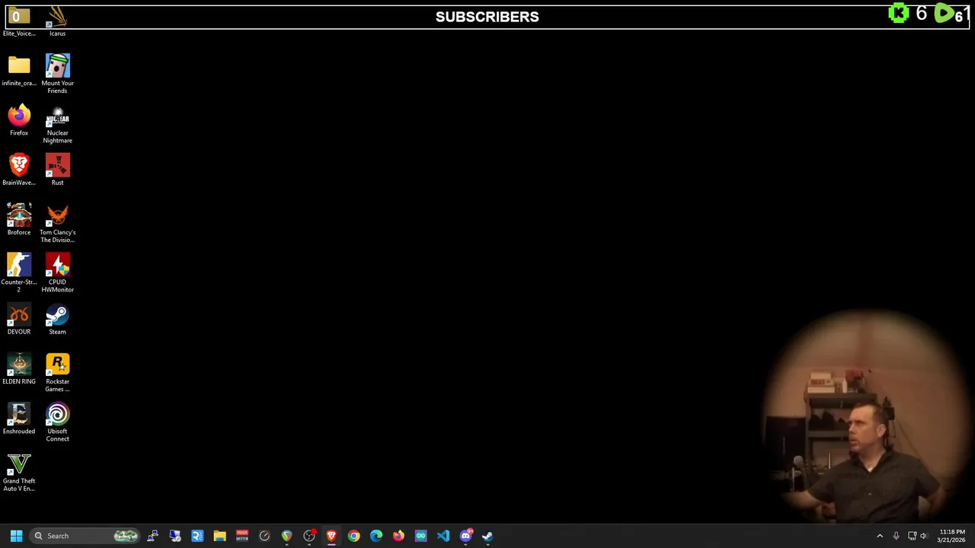Show hidden system tray icons
Screen dimensions: 975x548
[x=880, y=536]
